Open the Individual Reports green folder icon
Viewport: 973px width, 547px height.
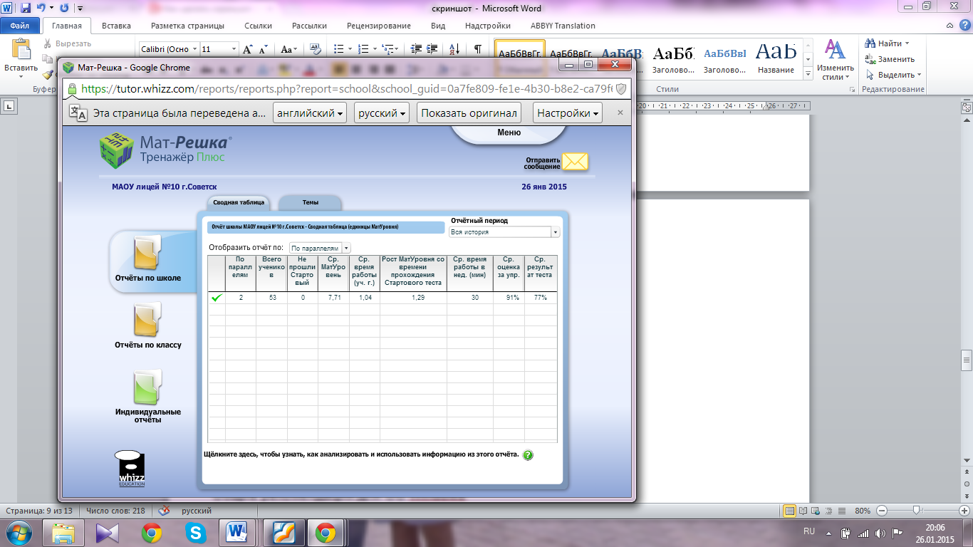[x=147, y=387]
